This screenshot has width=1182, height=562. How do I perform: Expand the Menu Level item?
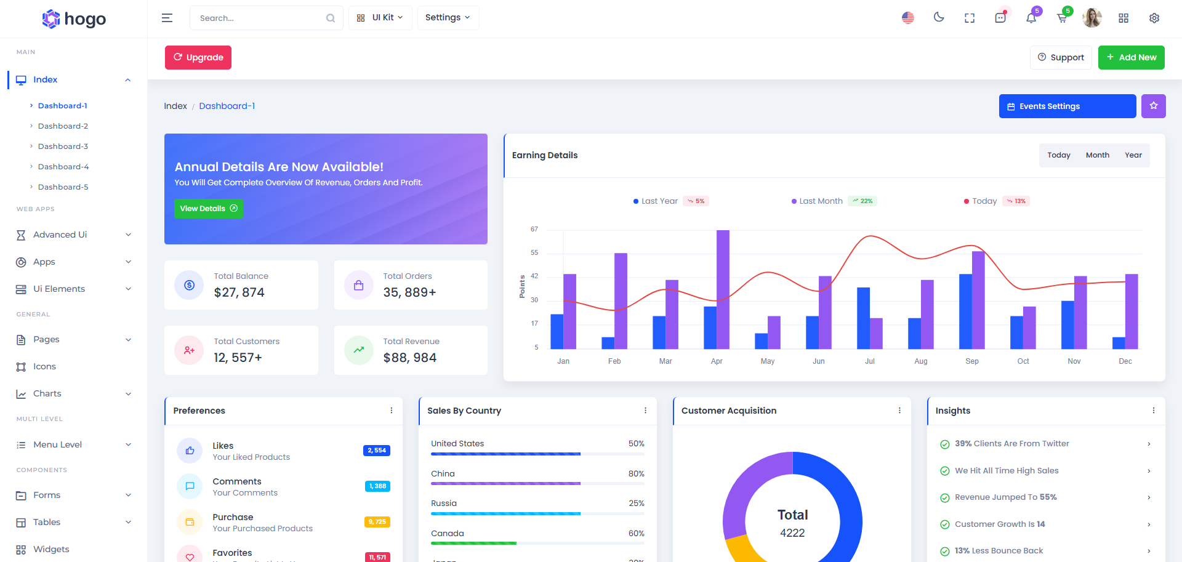click(74, 444)
